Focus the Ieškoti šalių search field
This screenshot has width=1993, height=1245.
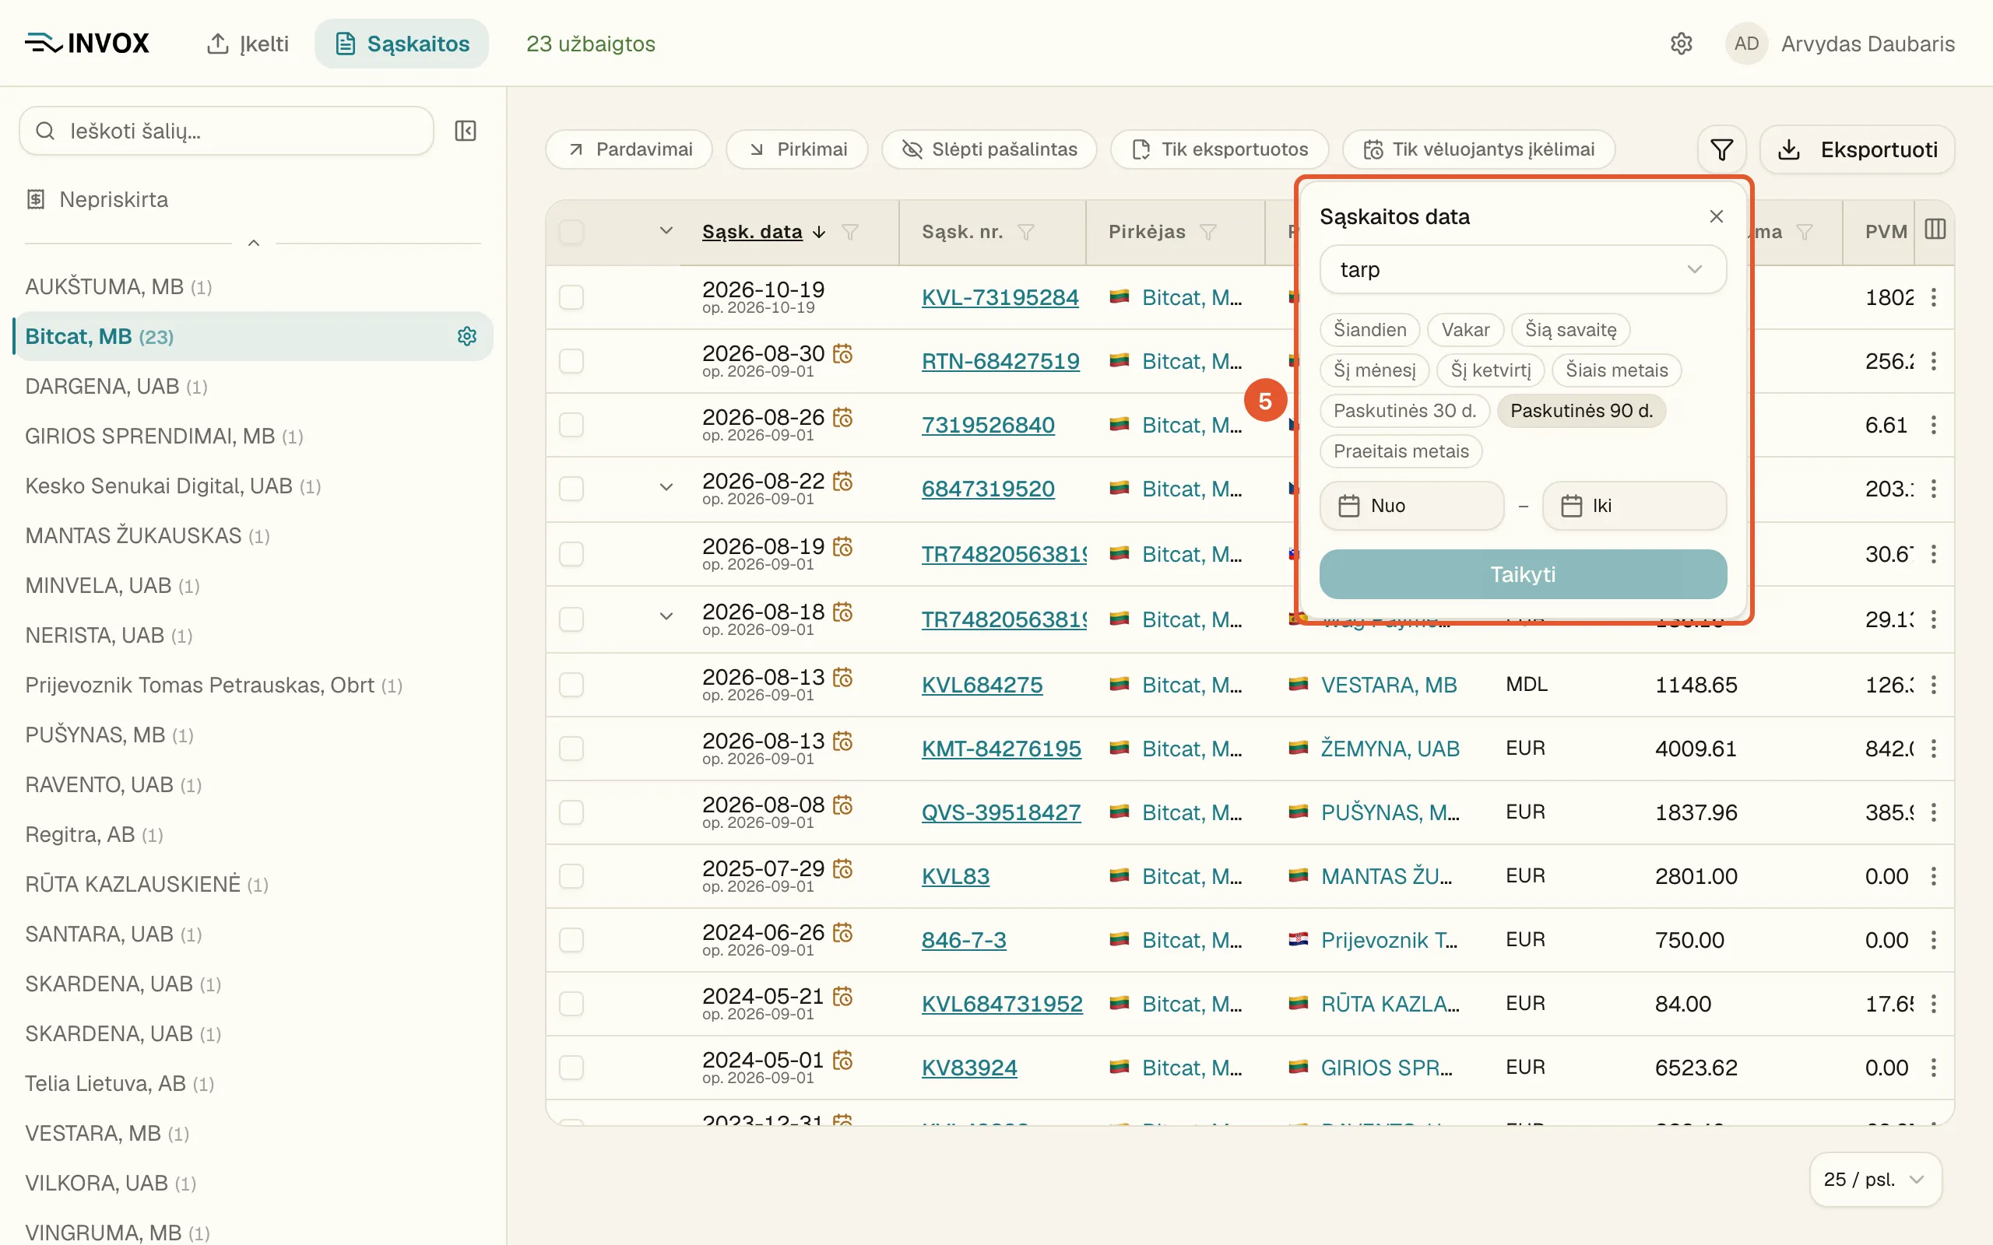pyautogui.click(x=227, y=131)
